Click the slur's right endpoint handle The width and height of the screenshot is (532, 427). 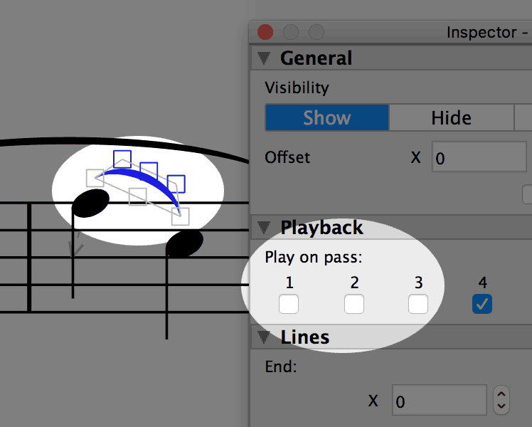tap(180, 216)
